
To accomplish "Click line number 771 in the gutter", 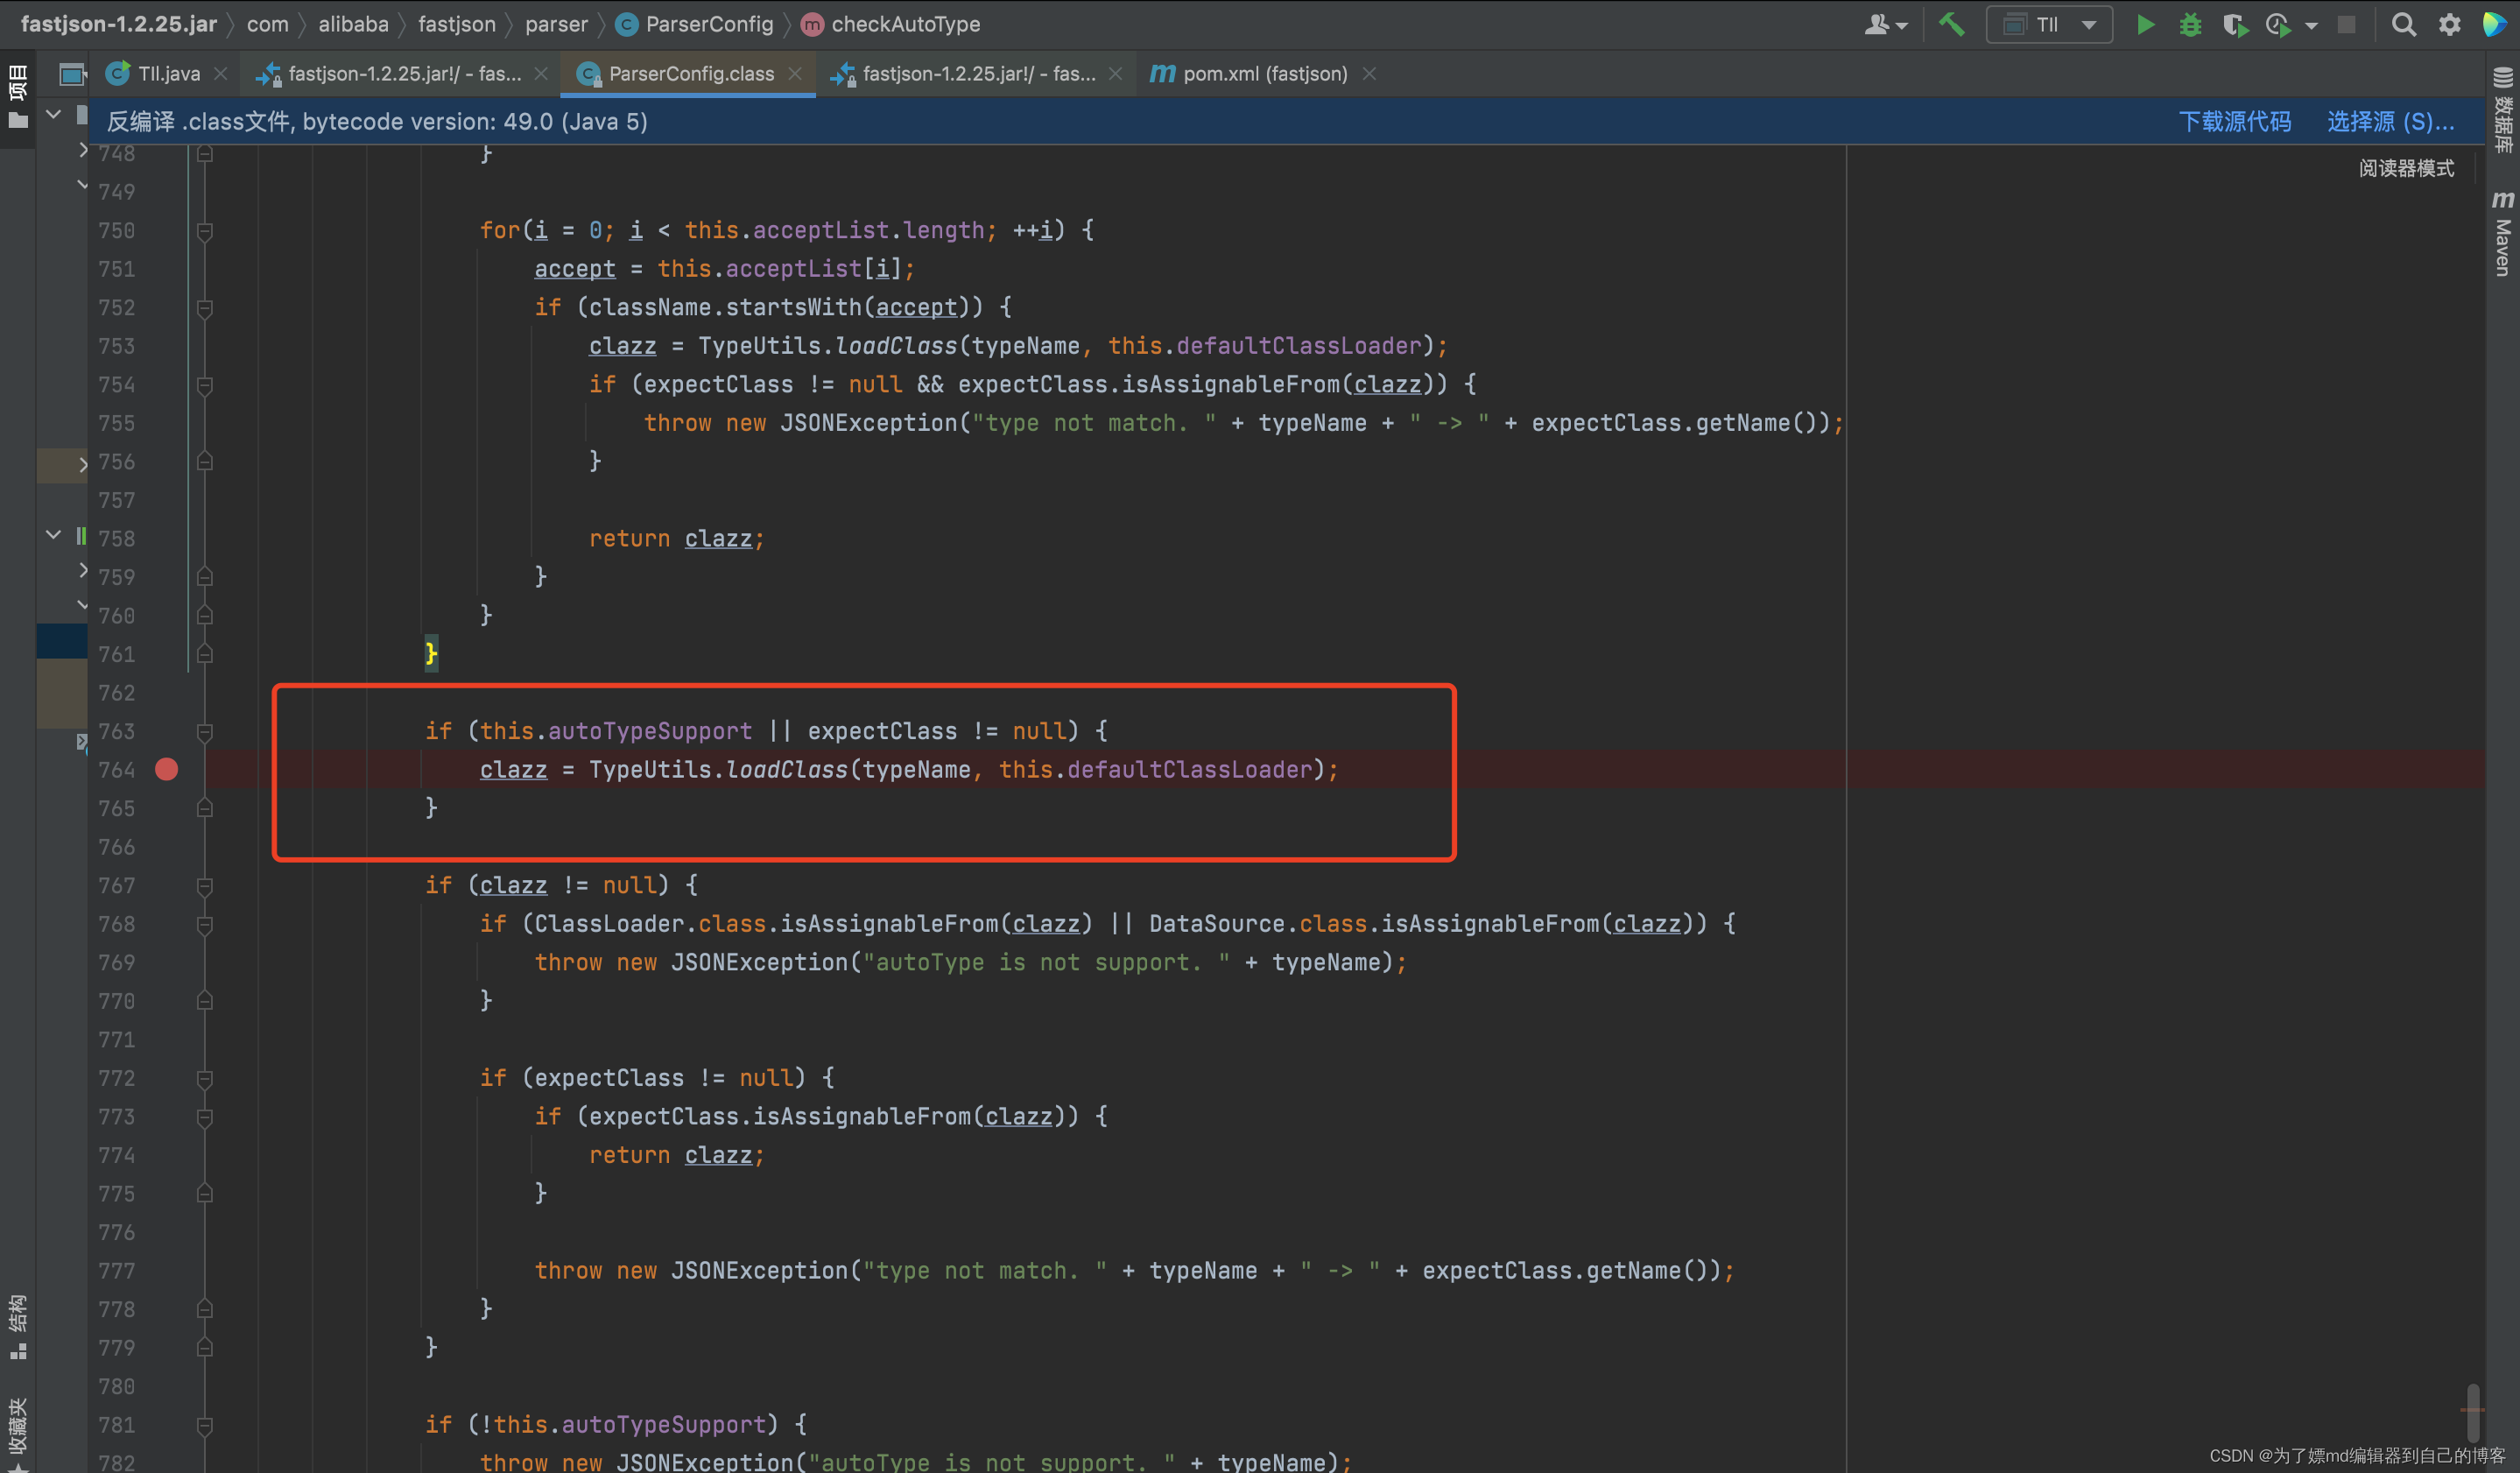I will 116,1040.
